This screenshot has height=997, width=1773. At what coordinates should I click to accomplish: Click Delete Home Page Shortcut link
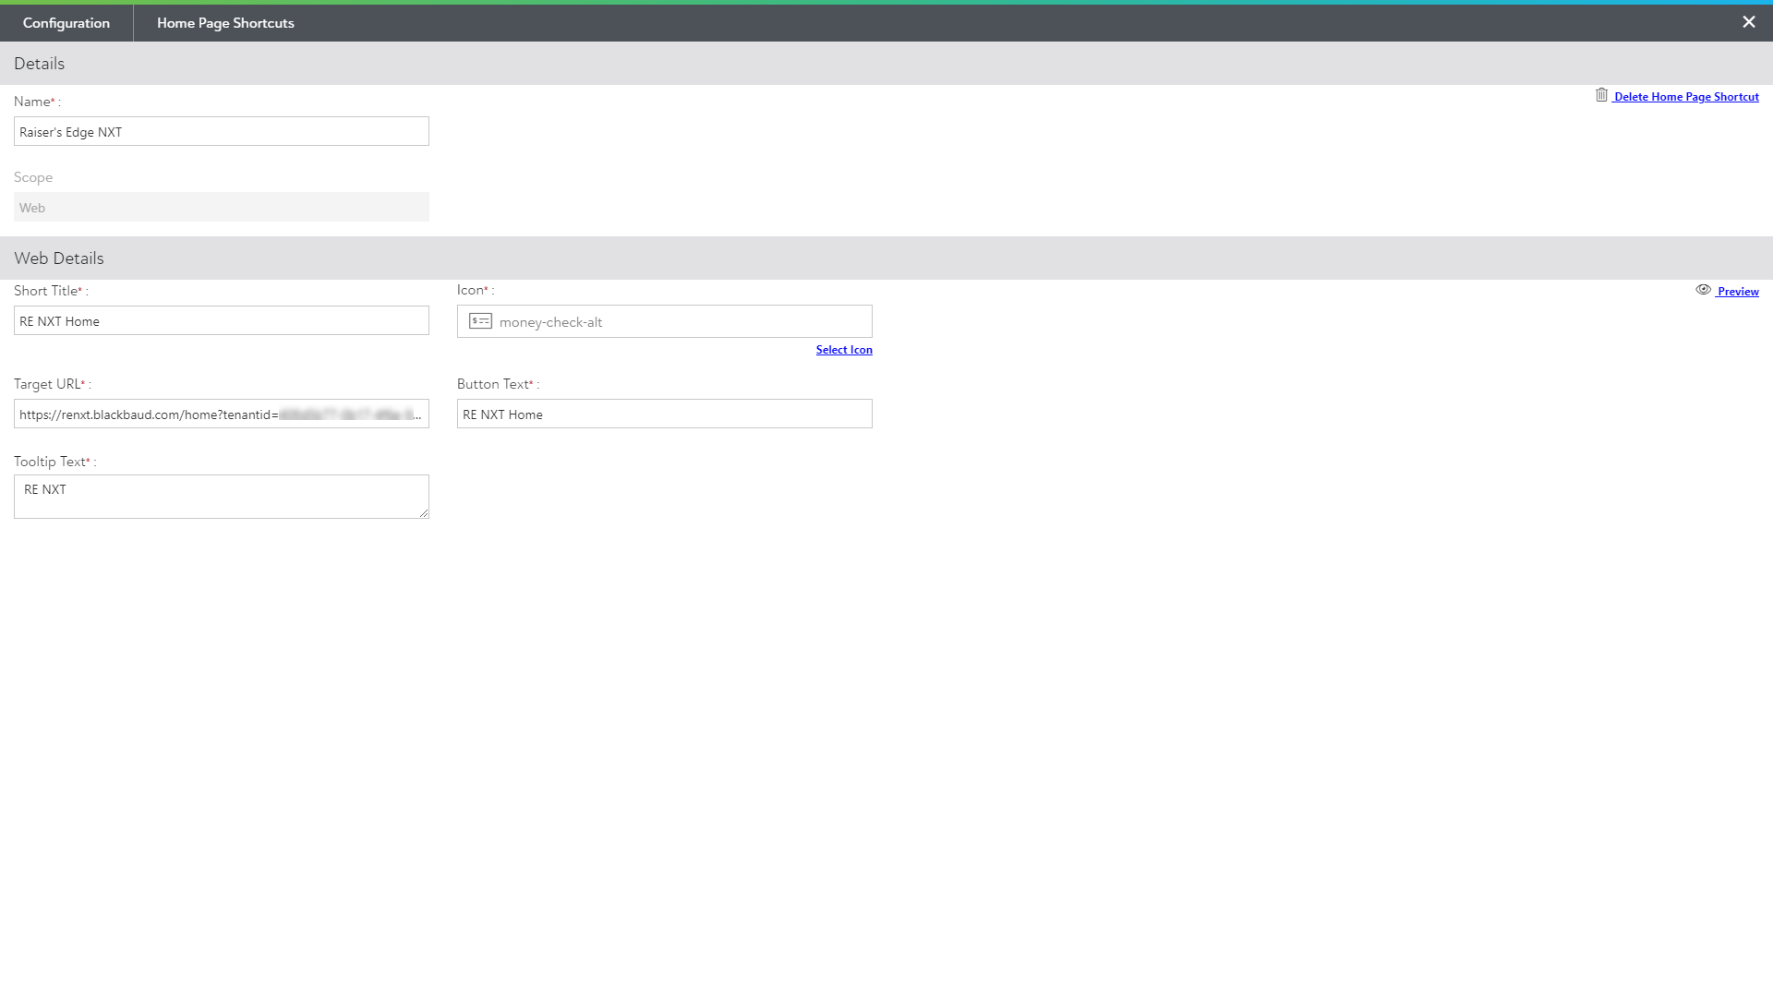pos(1686,97)
